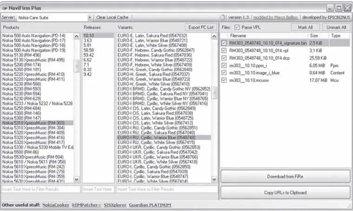Viewport: 353px width, 211px height.
Task: Uncheck the RM303 signature.bin file checkbox
Action: tap(224, 43)
